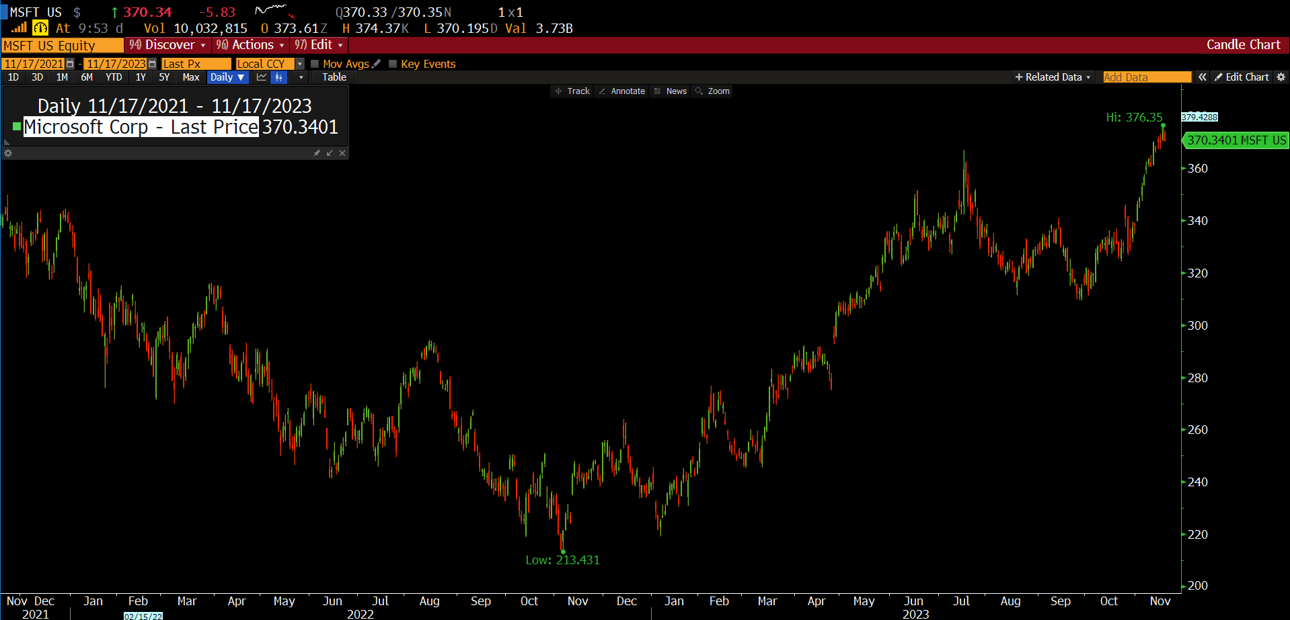
Task: Expand more chart types dropdown arrow
Action: pyautogui.click(x=301, y=77)
